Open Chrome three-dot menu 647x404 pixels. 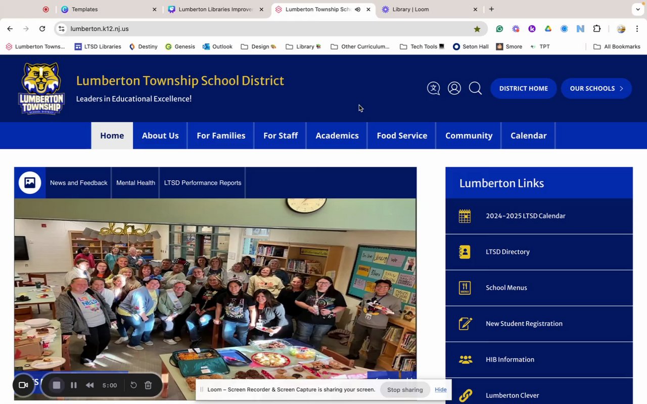pyautogui.click(x=637, y=29)
